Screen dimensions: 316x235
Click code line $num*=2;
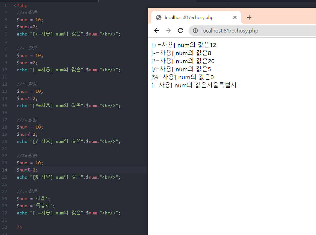tap(27, 98)
